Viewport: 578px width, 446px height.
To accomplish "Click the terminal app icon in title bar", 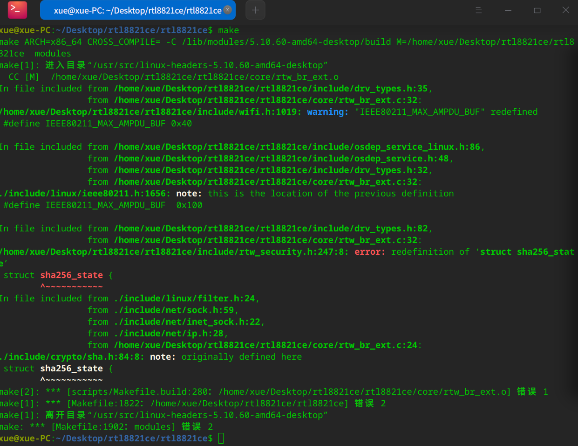I will 17,10.
